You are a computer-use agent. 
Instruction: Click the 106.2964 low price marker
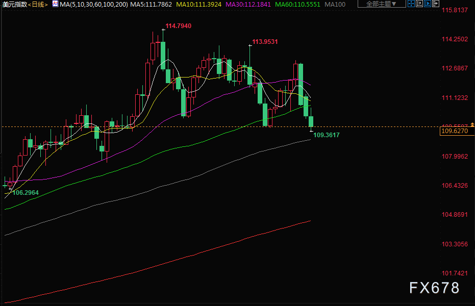26,193
